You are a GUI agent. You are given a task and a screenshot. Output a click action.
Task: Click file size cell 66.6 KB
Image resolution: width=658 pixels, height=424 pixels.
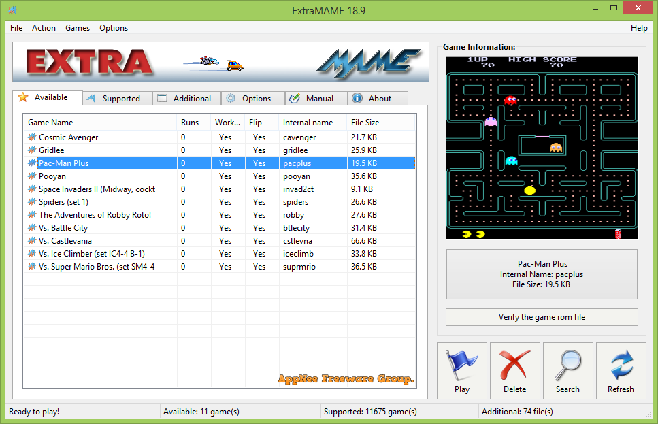[364, 240]
